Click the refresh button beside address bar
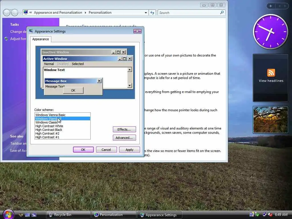This screenshot has width=292, height=219. tap(152, 13)
